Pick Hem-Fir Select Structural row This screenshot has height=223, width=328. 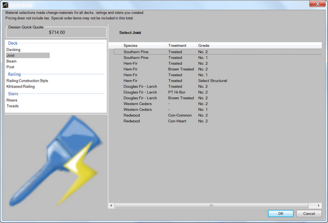(x=217, y=81)
